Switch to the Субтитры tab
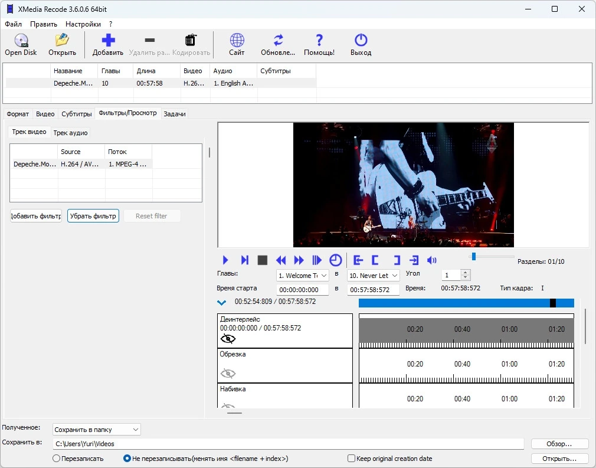Image resolution: width=596 pixels, height=468 pixels. click(x=77, y=114)
